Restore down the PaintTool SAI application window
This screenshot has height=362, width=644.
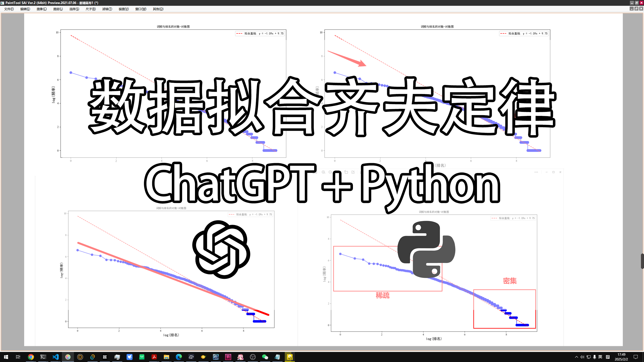click(636, 3)
